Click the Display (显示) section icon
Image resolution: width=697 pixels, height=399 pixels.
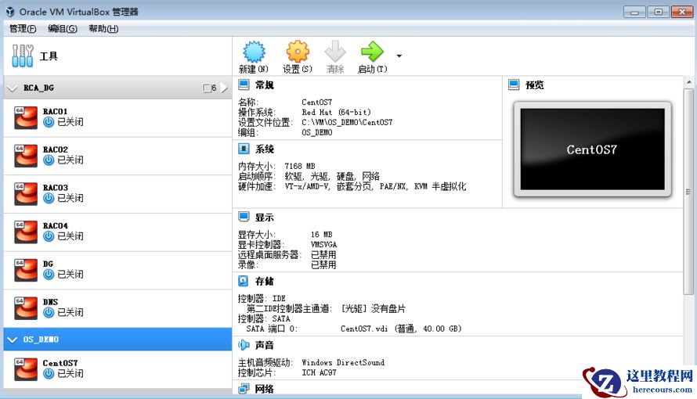coord(244,217)
